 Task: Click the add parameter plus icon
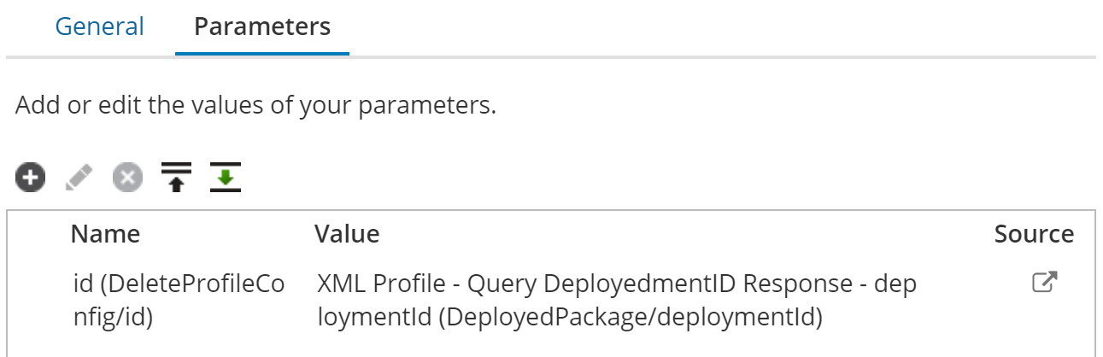30,178
